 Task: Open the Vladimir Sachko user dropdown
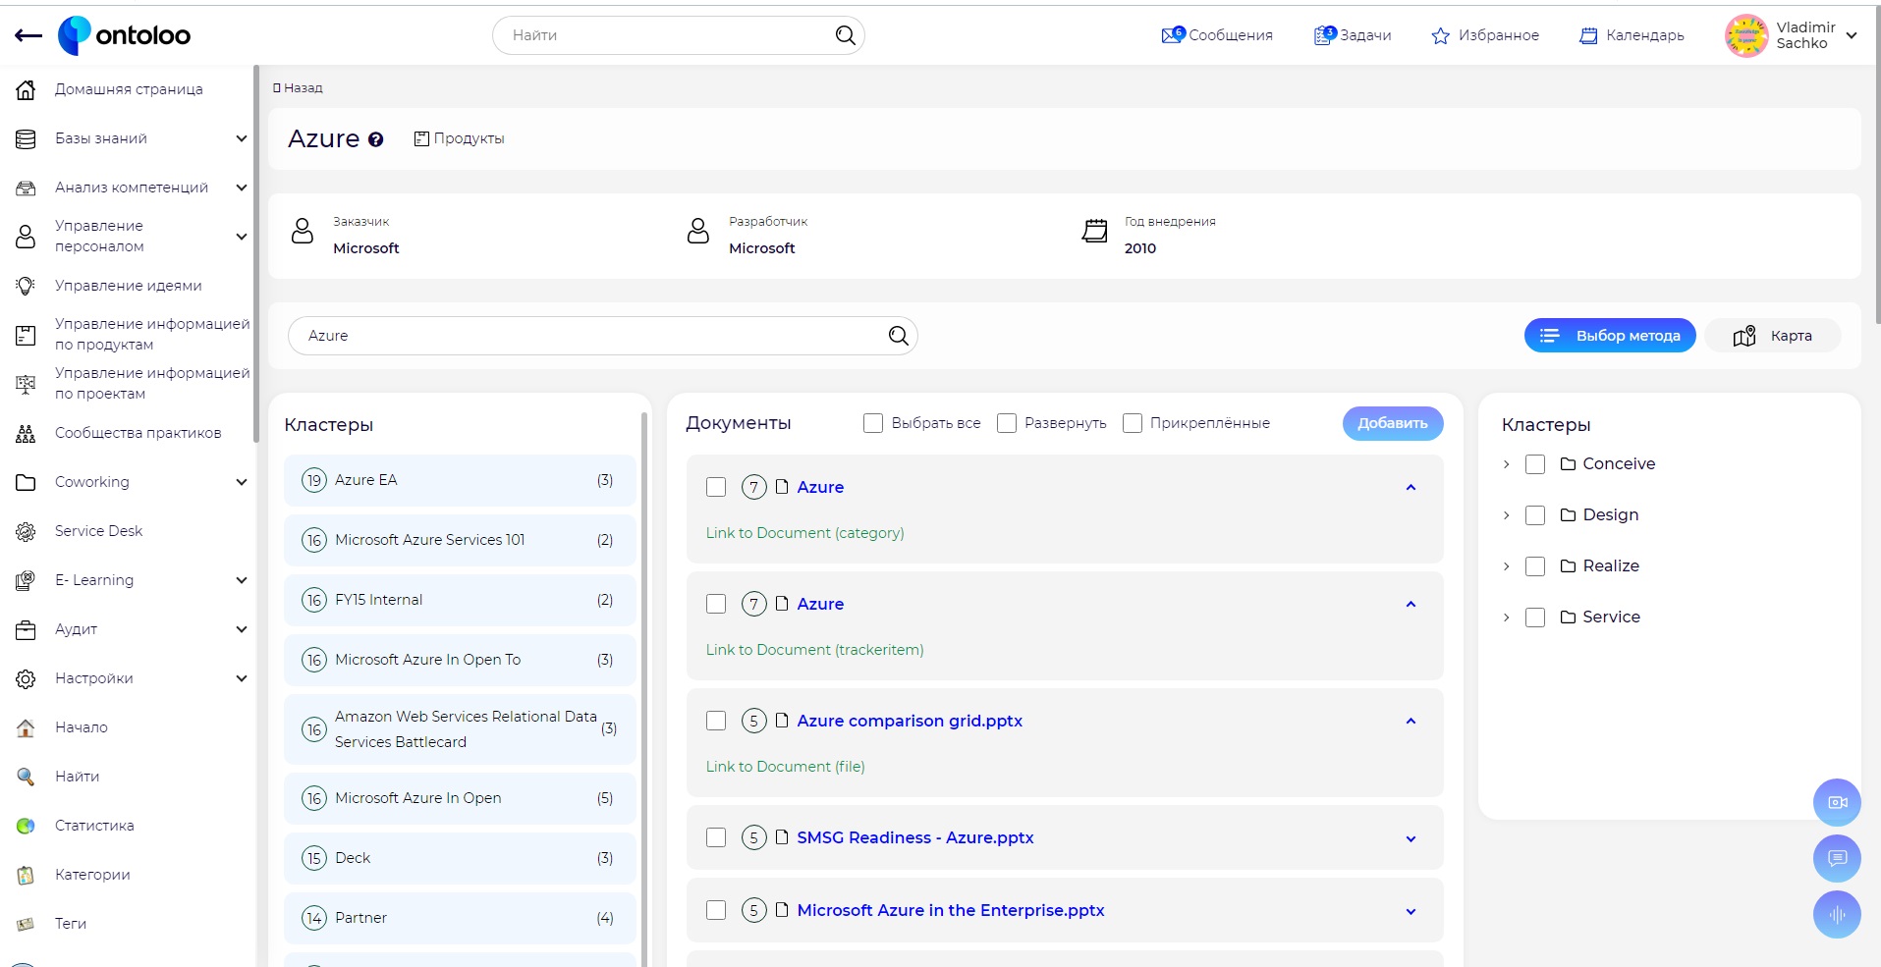1852,35
